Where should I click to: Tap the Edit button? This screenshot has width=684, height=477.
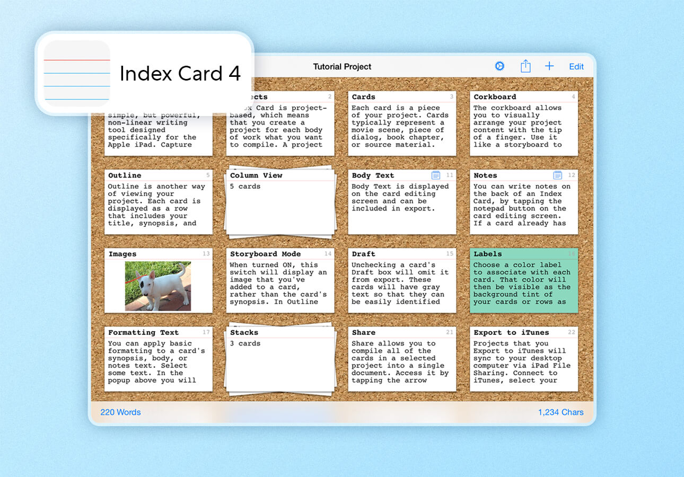coord(576,67)
